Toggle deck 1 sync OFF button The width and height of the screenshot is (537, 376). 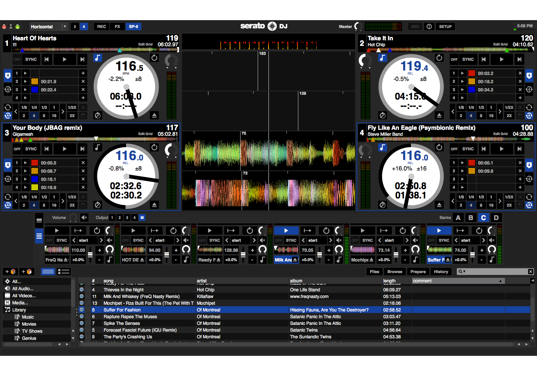pos(17,59)
